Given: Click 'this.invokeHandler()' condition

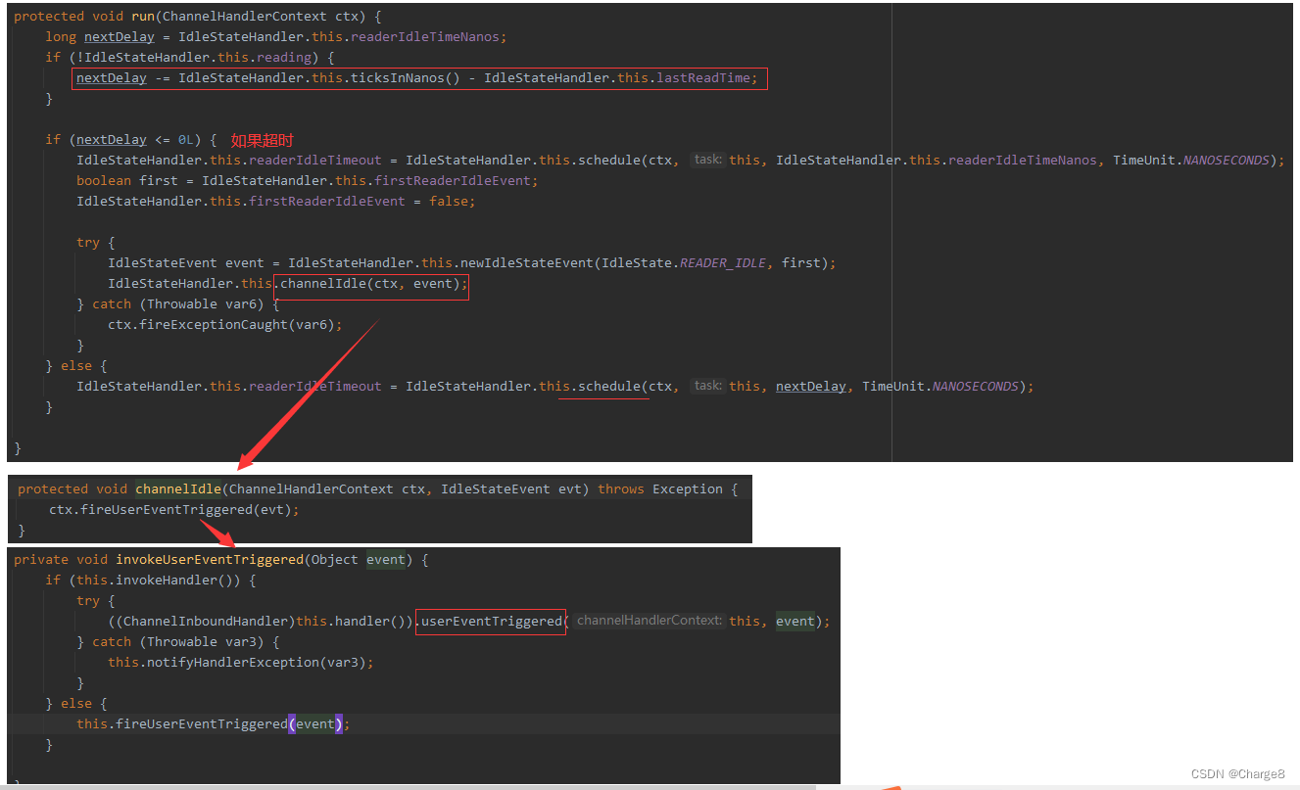Looking at the screenshot, I should (x=159, y=581).
